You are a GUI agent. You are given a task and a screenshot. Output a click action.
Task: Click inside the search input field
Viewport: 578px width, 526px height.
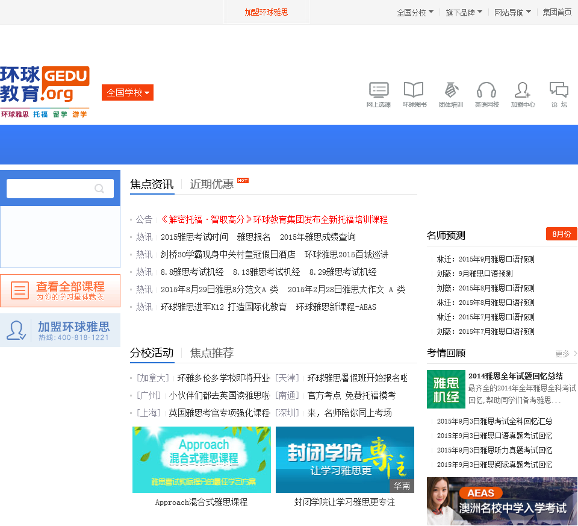(60, 189)
